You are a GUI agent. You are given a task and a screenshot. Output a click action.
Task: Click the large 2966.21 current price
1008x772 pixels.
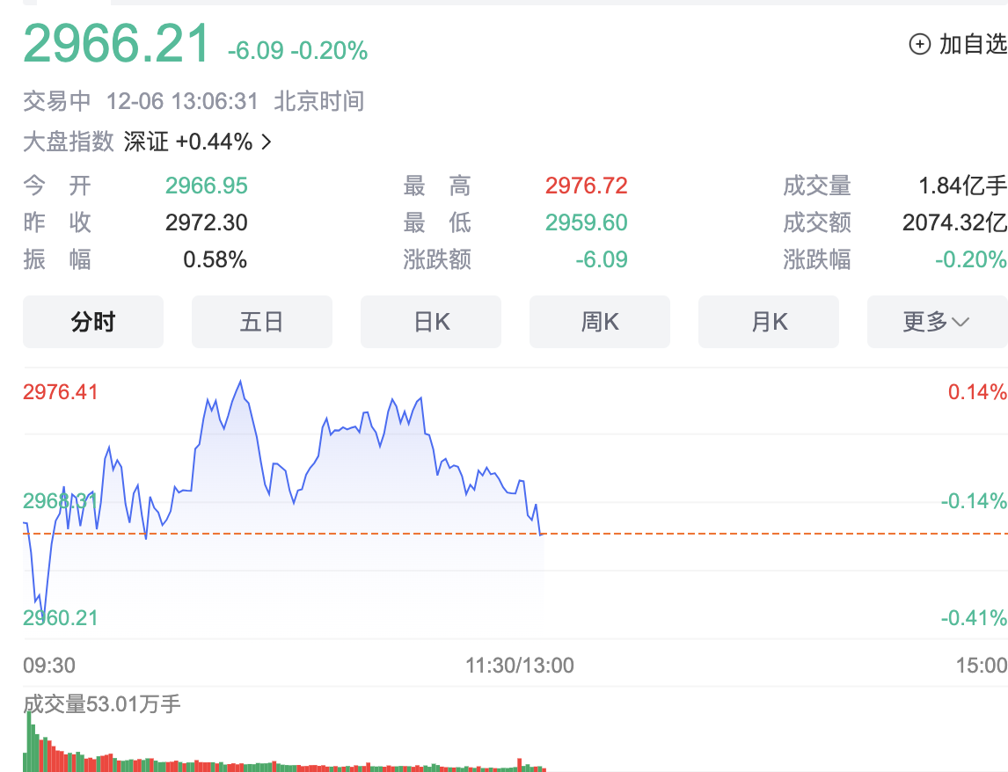(x=117, y=44)
